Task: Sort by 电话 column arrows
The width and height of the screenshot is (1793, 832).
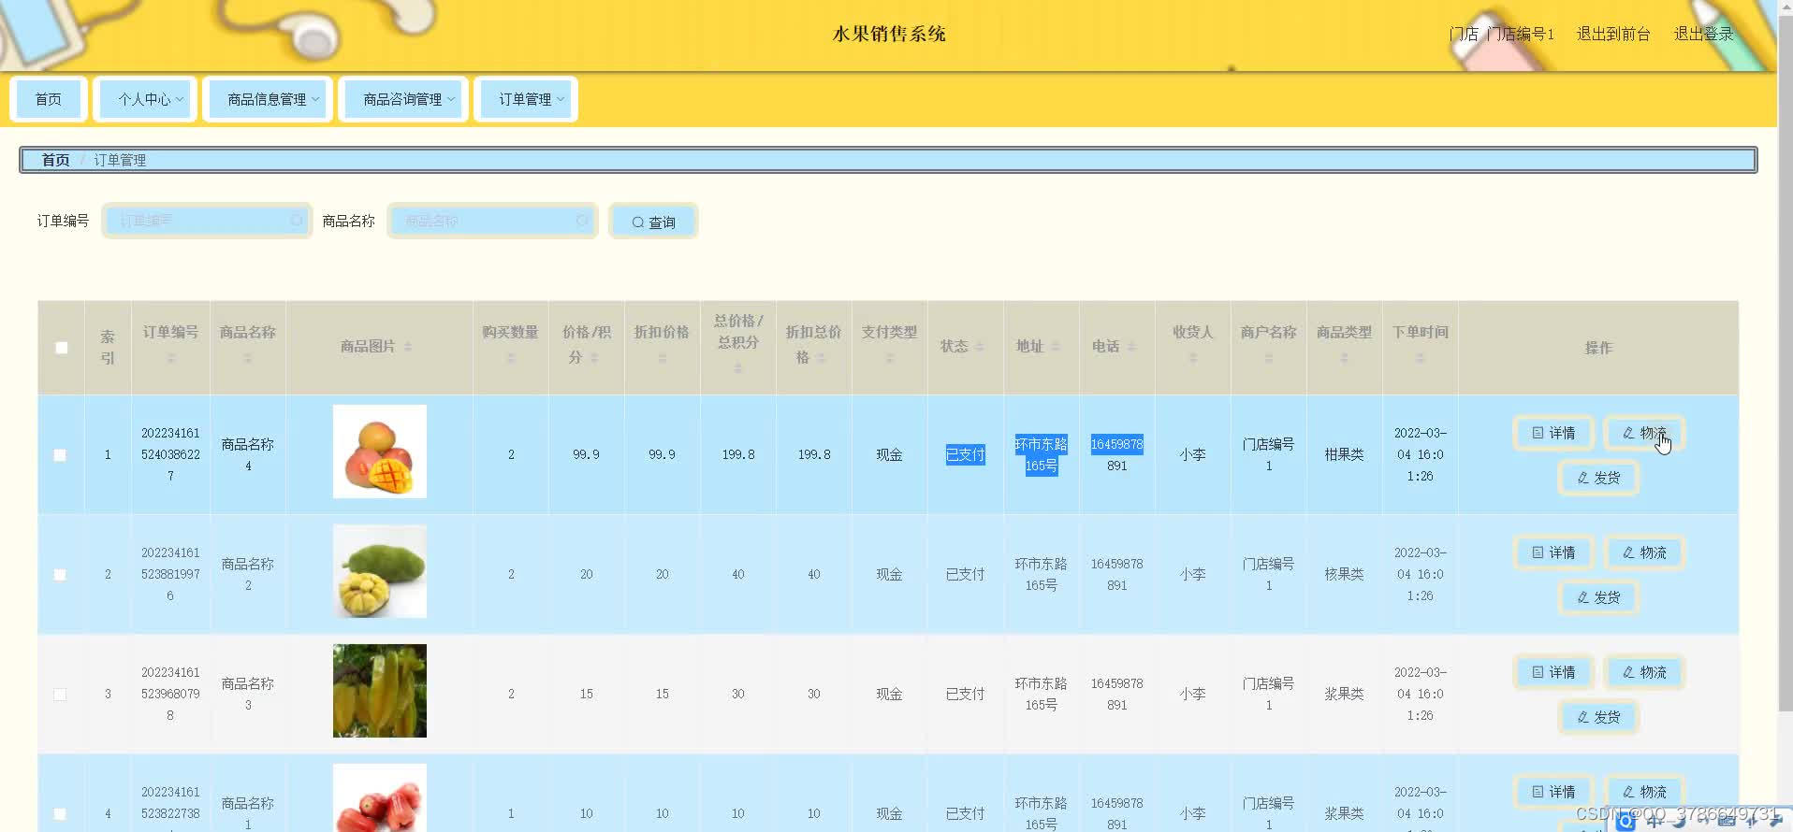Action: [1131, 347]
